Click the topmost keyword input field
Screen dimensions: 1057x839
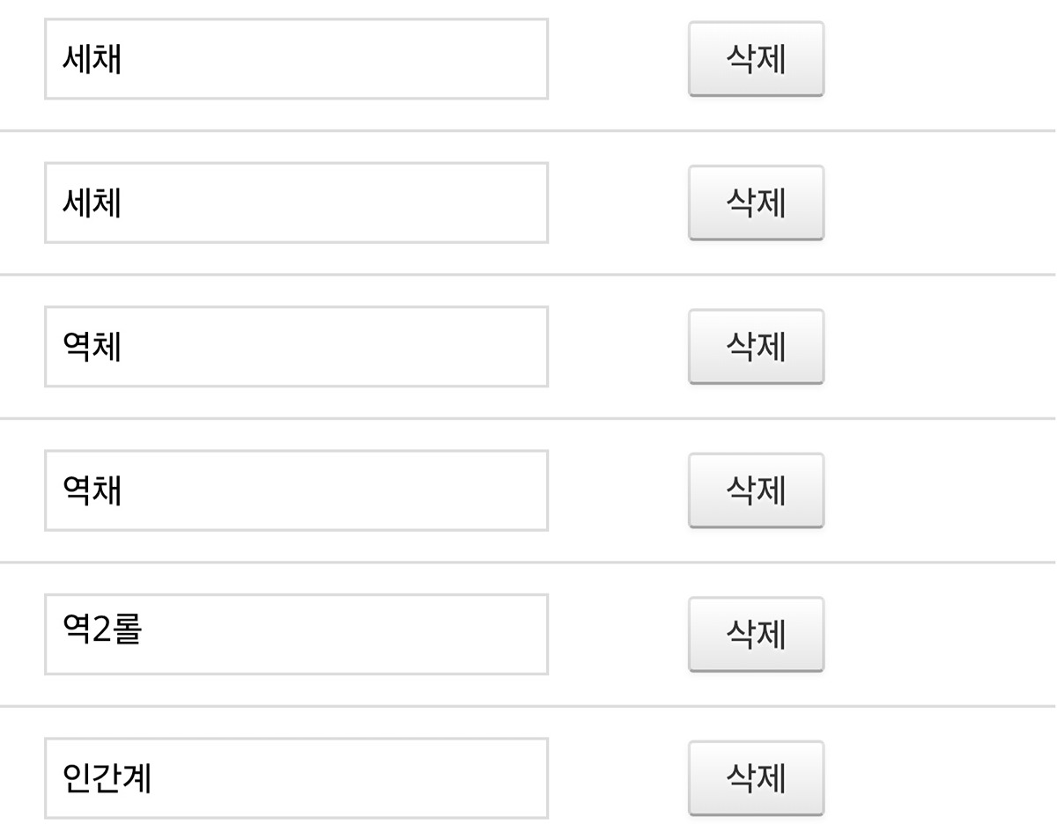point(296,59)
